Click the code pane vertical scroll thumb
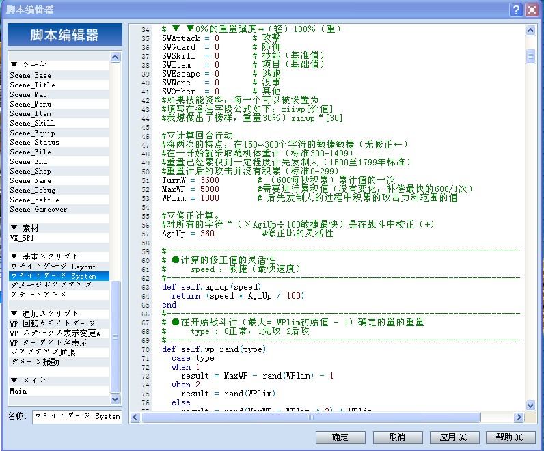The height and width of the screenshot is (451, 544). click(530, 56)
